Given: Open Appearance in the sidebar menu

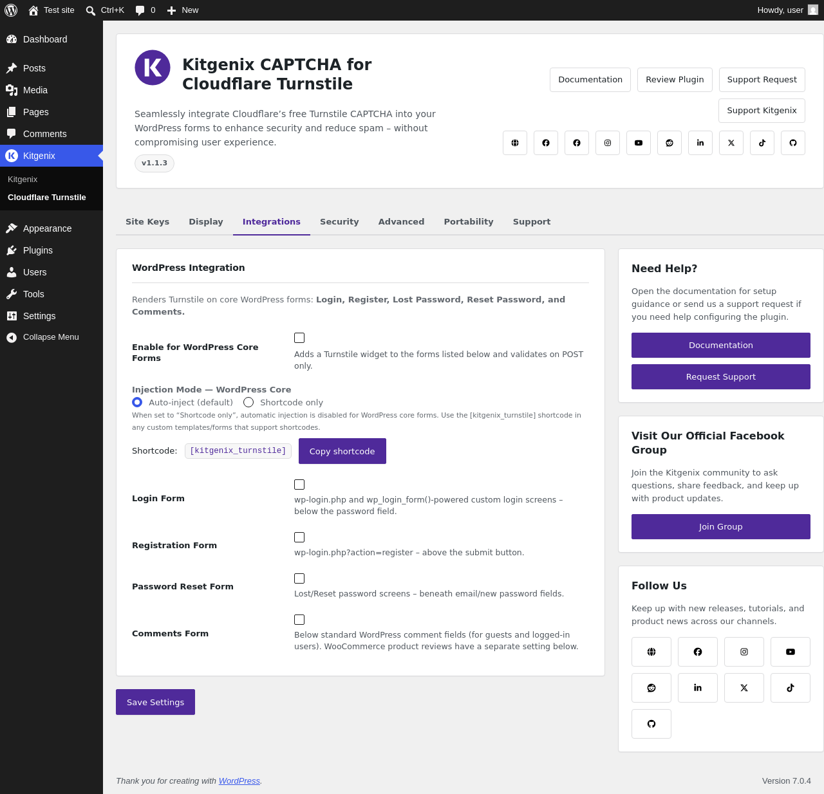Looking at the screenshot, I should click(51, 228).
